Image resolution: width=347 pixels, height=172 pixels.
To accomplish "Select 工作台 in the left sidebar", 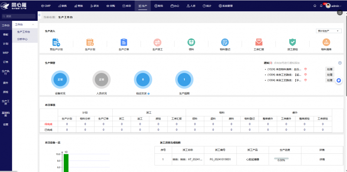I will tap(6, 26).
